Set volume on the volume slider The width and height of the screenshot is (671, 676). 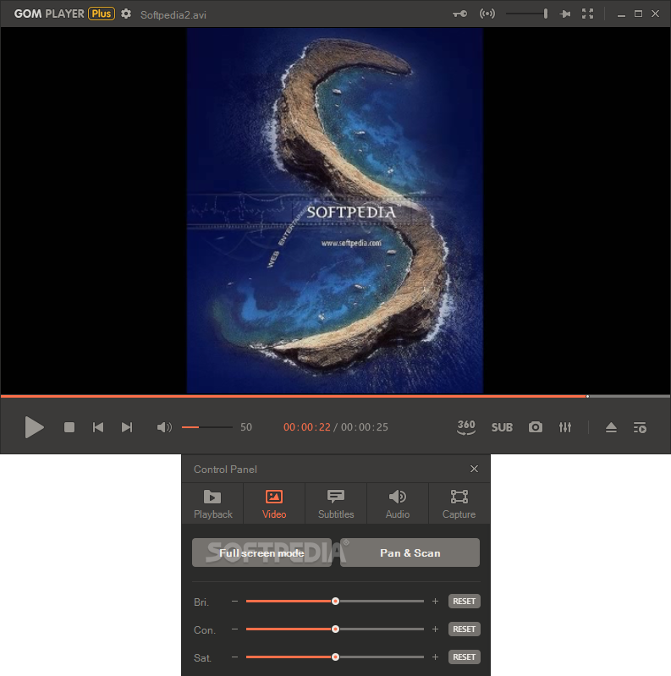[207, 427]
